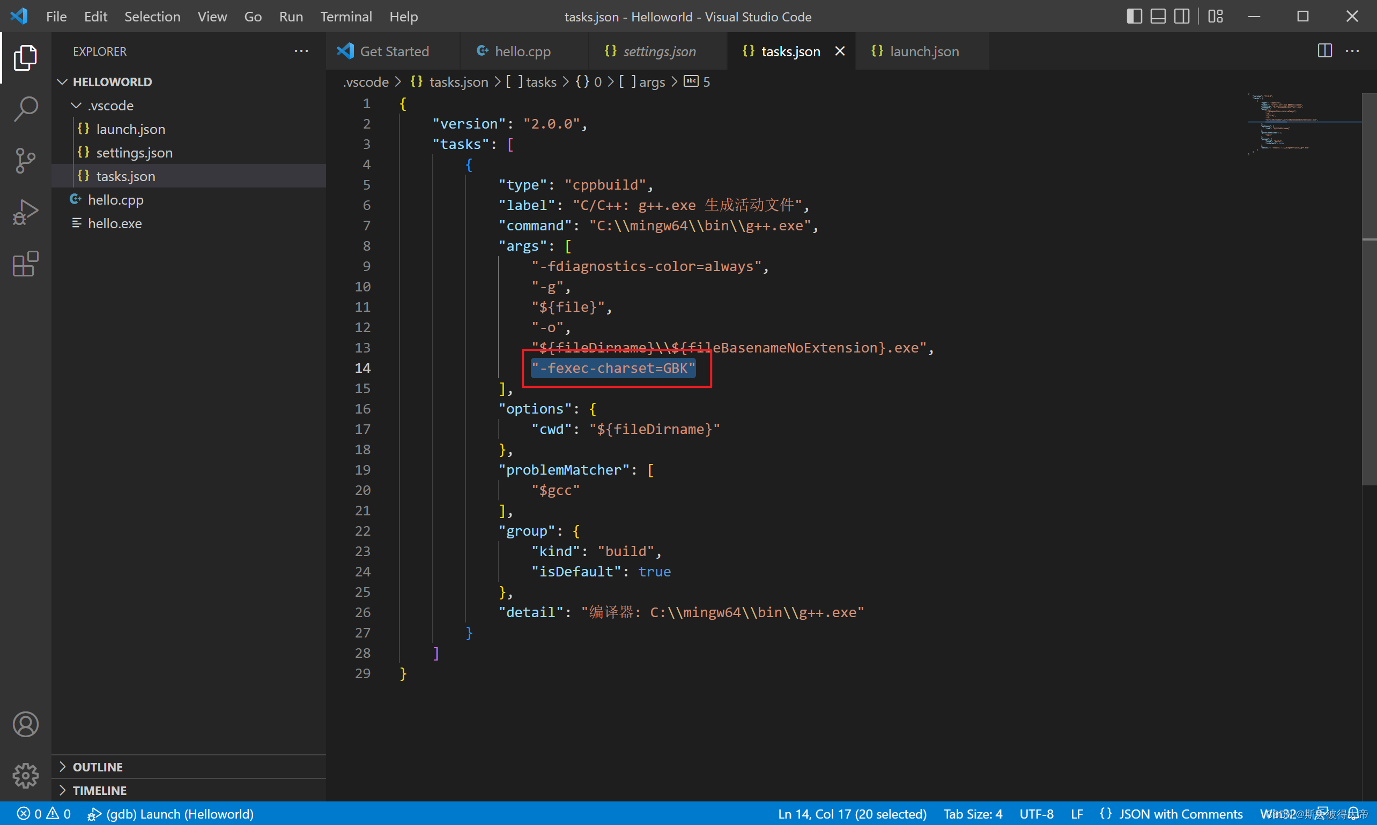Close the tasks.json tab

pos(840,51)
